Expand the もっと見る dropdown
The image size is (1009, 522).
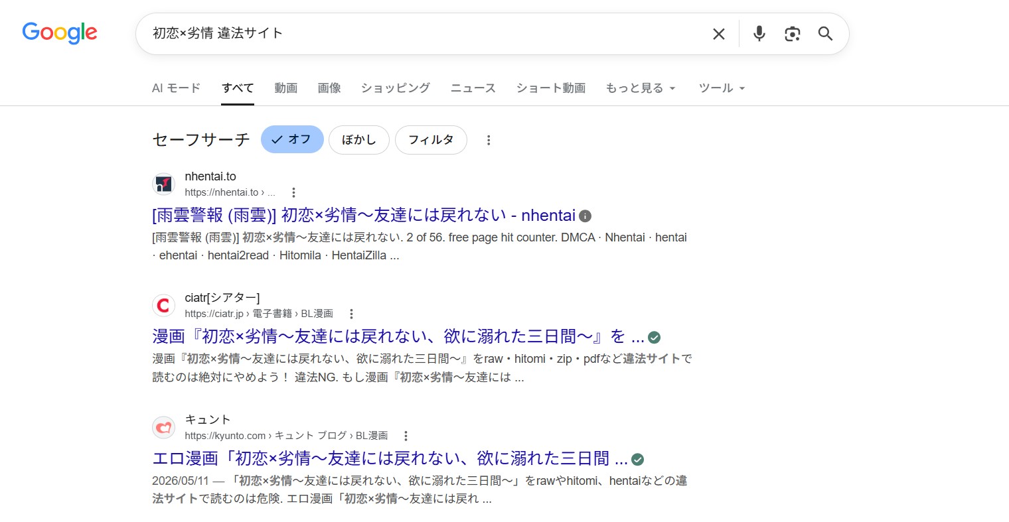[640, 88]
